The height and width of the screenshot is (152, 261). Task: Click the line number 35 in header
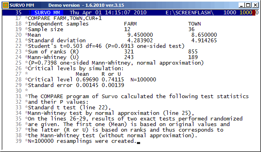click(18, 13)
